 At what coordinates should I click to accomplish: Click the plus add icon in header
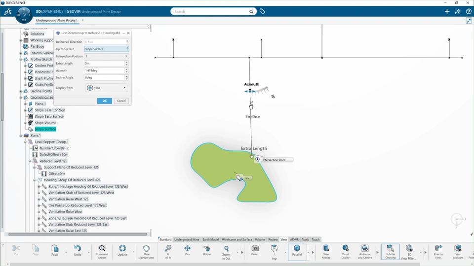pyautogui.click(x=447, y=11)
